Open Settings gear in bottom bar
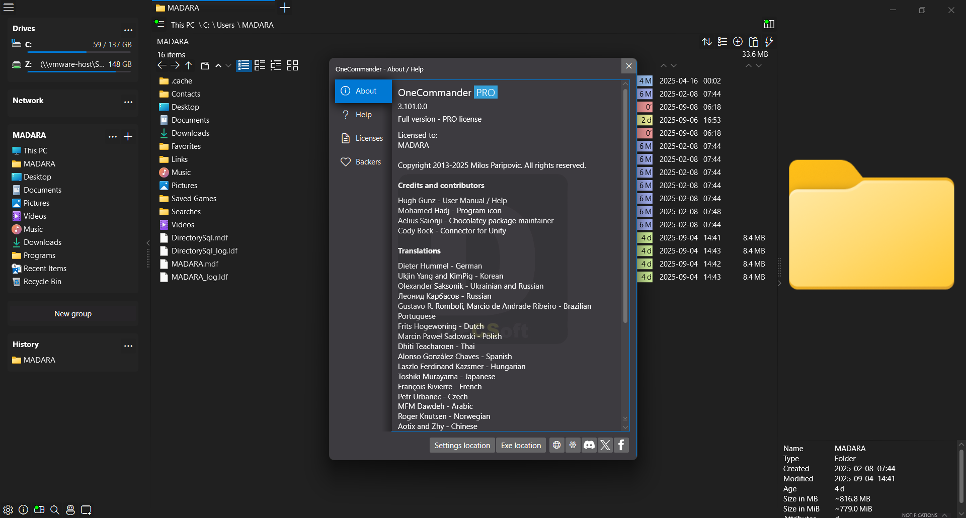 pyautogui.click(x=8, y=510)
